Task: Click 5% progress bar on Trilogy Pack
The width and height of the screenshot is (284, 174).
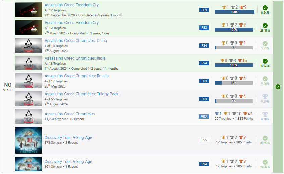Action: pyautogui.click(x=234, y=101)
